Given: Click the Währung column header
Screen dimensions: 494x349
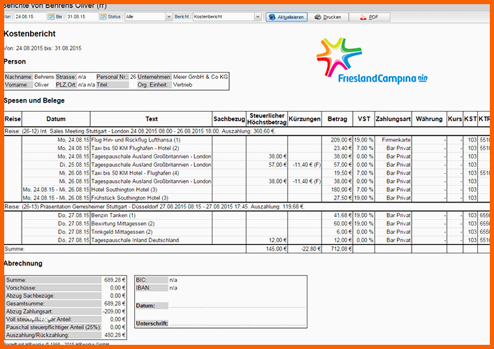Looking at the screenshot, I should (429, 119).
